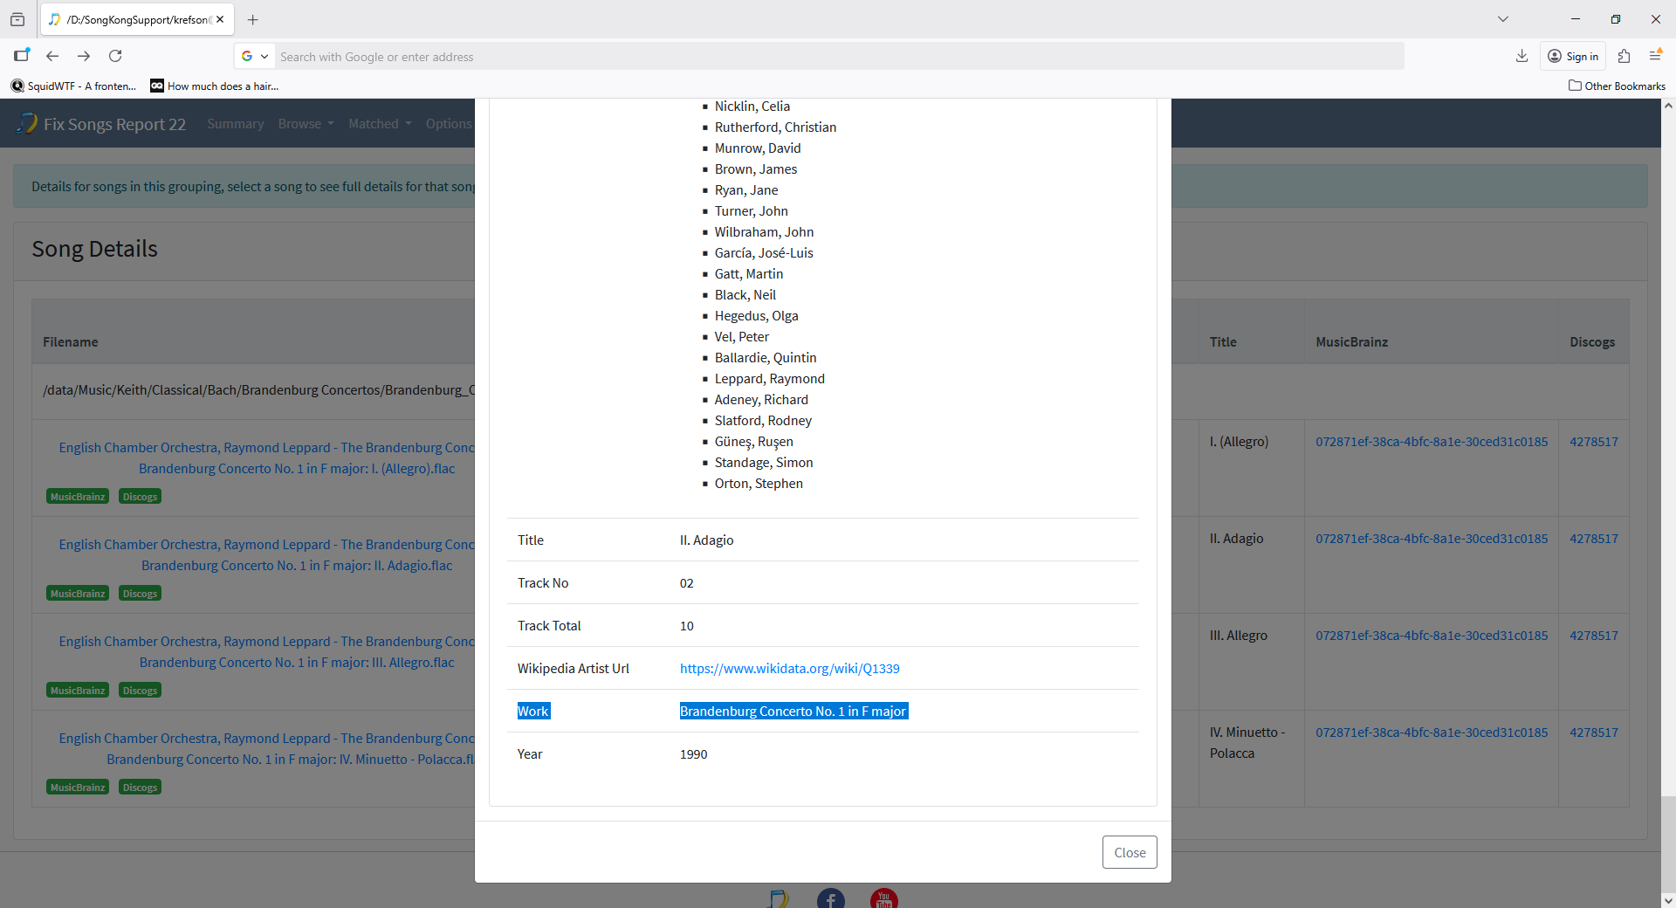The width and height of the screenshot is (1676, 908).
Task: Open the Browse dropdown menu
Action: point(306,124)
